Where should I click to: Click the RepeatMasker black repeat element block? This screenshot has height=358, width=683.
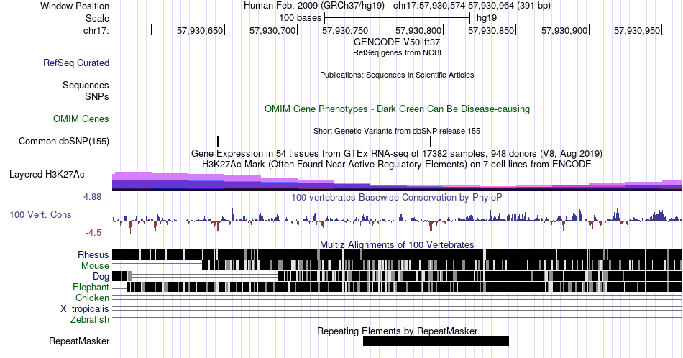coord(436,341)
